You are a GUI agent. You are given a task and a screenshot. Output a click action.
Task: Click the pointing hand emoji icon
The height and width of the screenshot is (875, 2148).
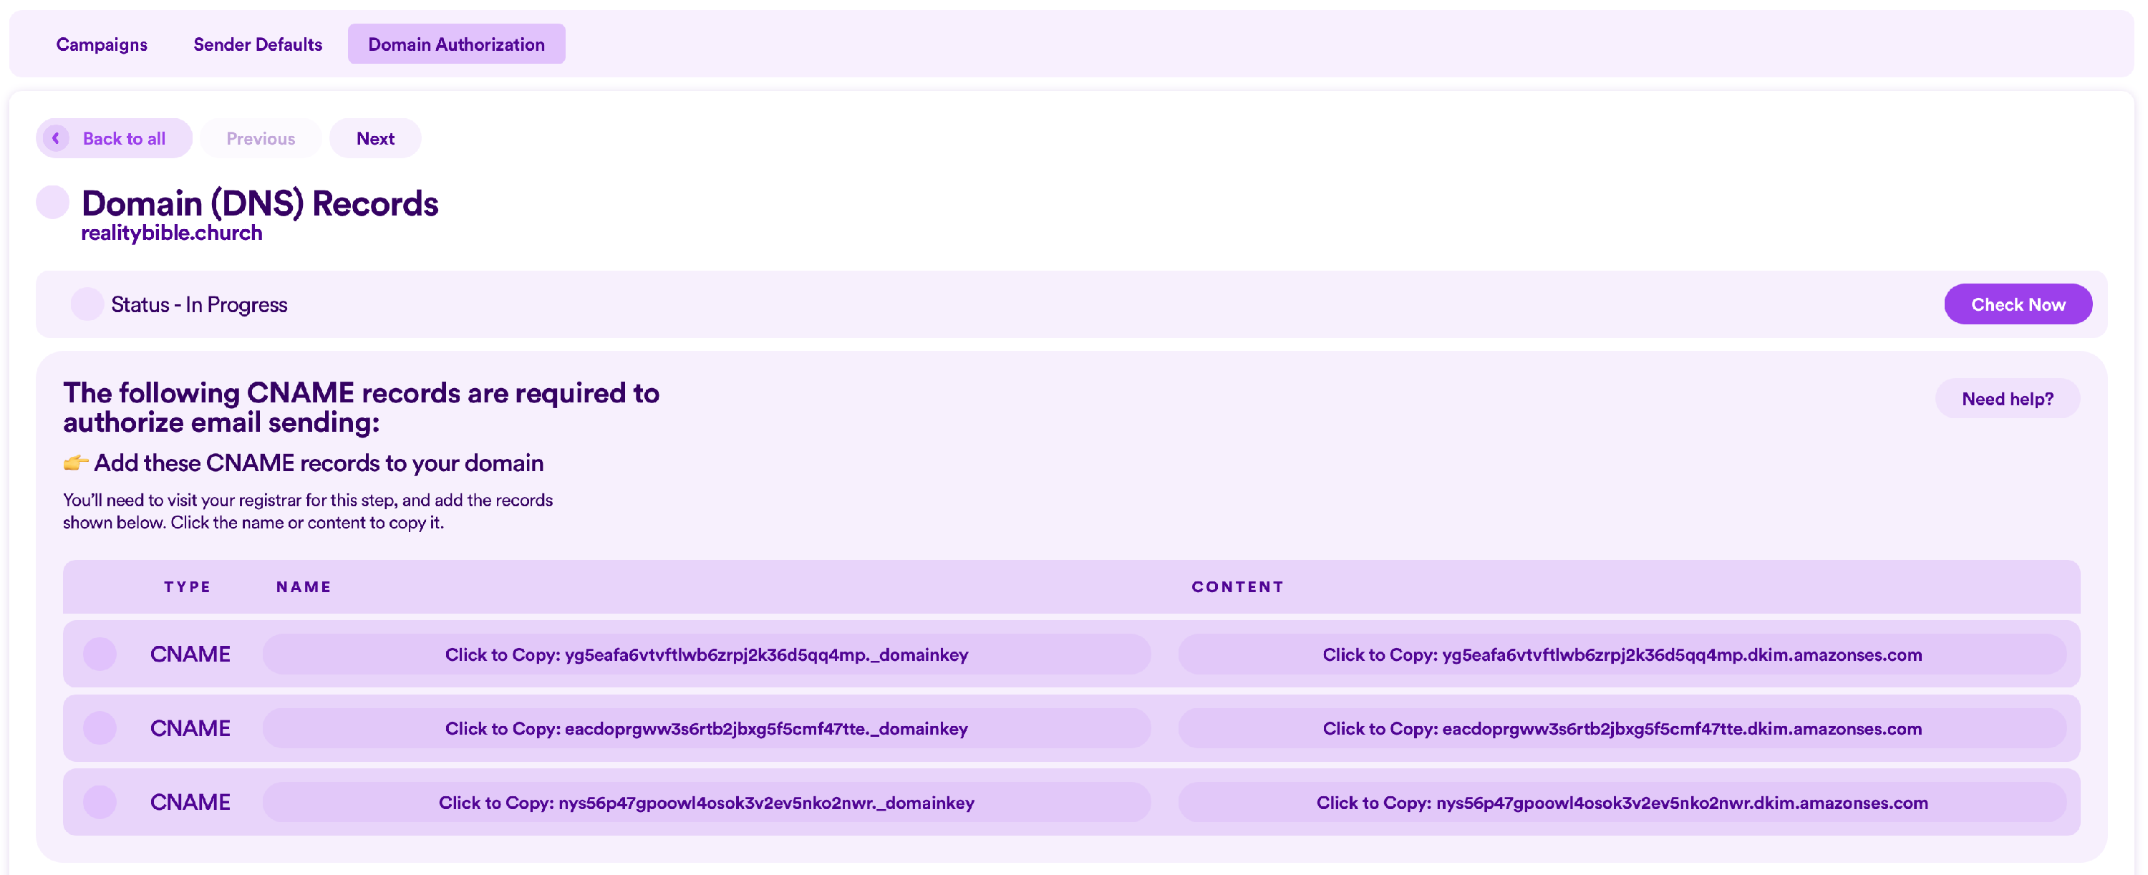coord(75,463)
